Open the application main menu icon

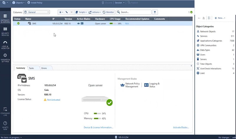click(5, 3)
